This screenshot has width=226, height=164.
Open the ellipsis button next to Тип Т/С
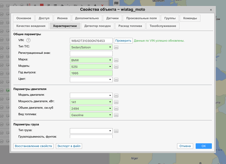116,47
